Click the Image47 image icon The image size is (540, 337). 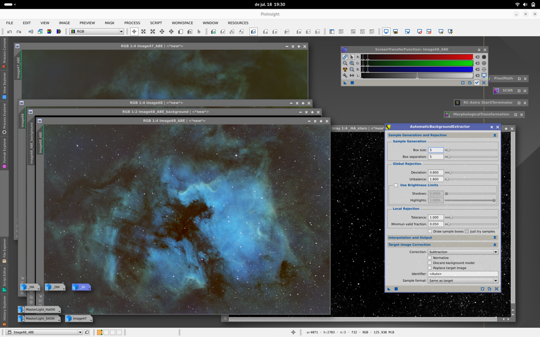(x=79, y=319)
